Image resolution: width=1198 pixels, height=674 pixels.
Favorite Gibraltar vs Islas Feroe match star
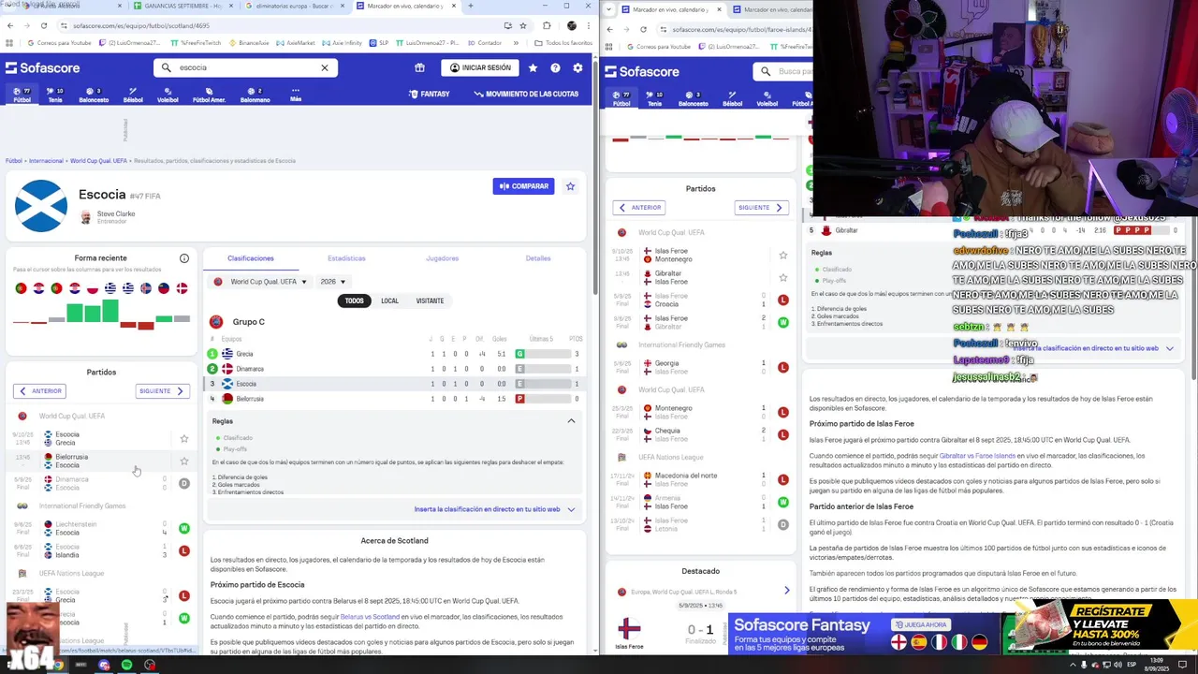click(x=783, y=277)
